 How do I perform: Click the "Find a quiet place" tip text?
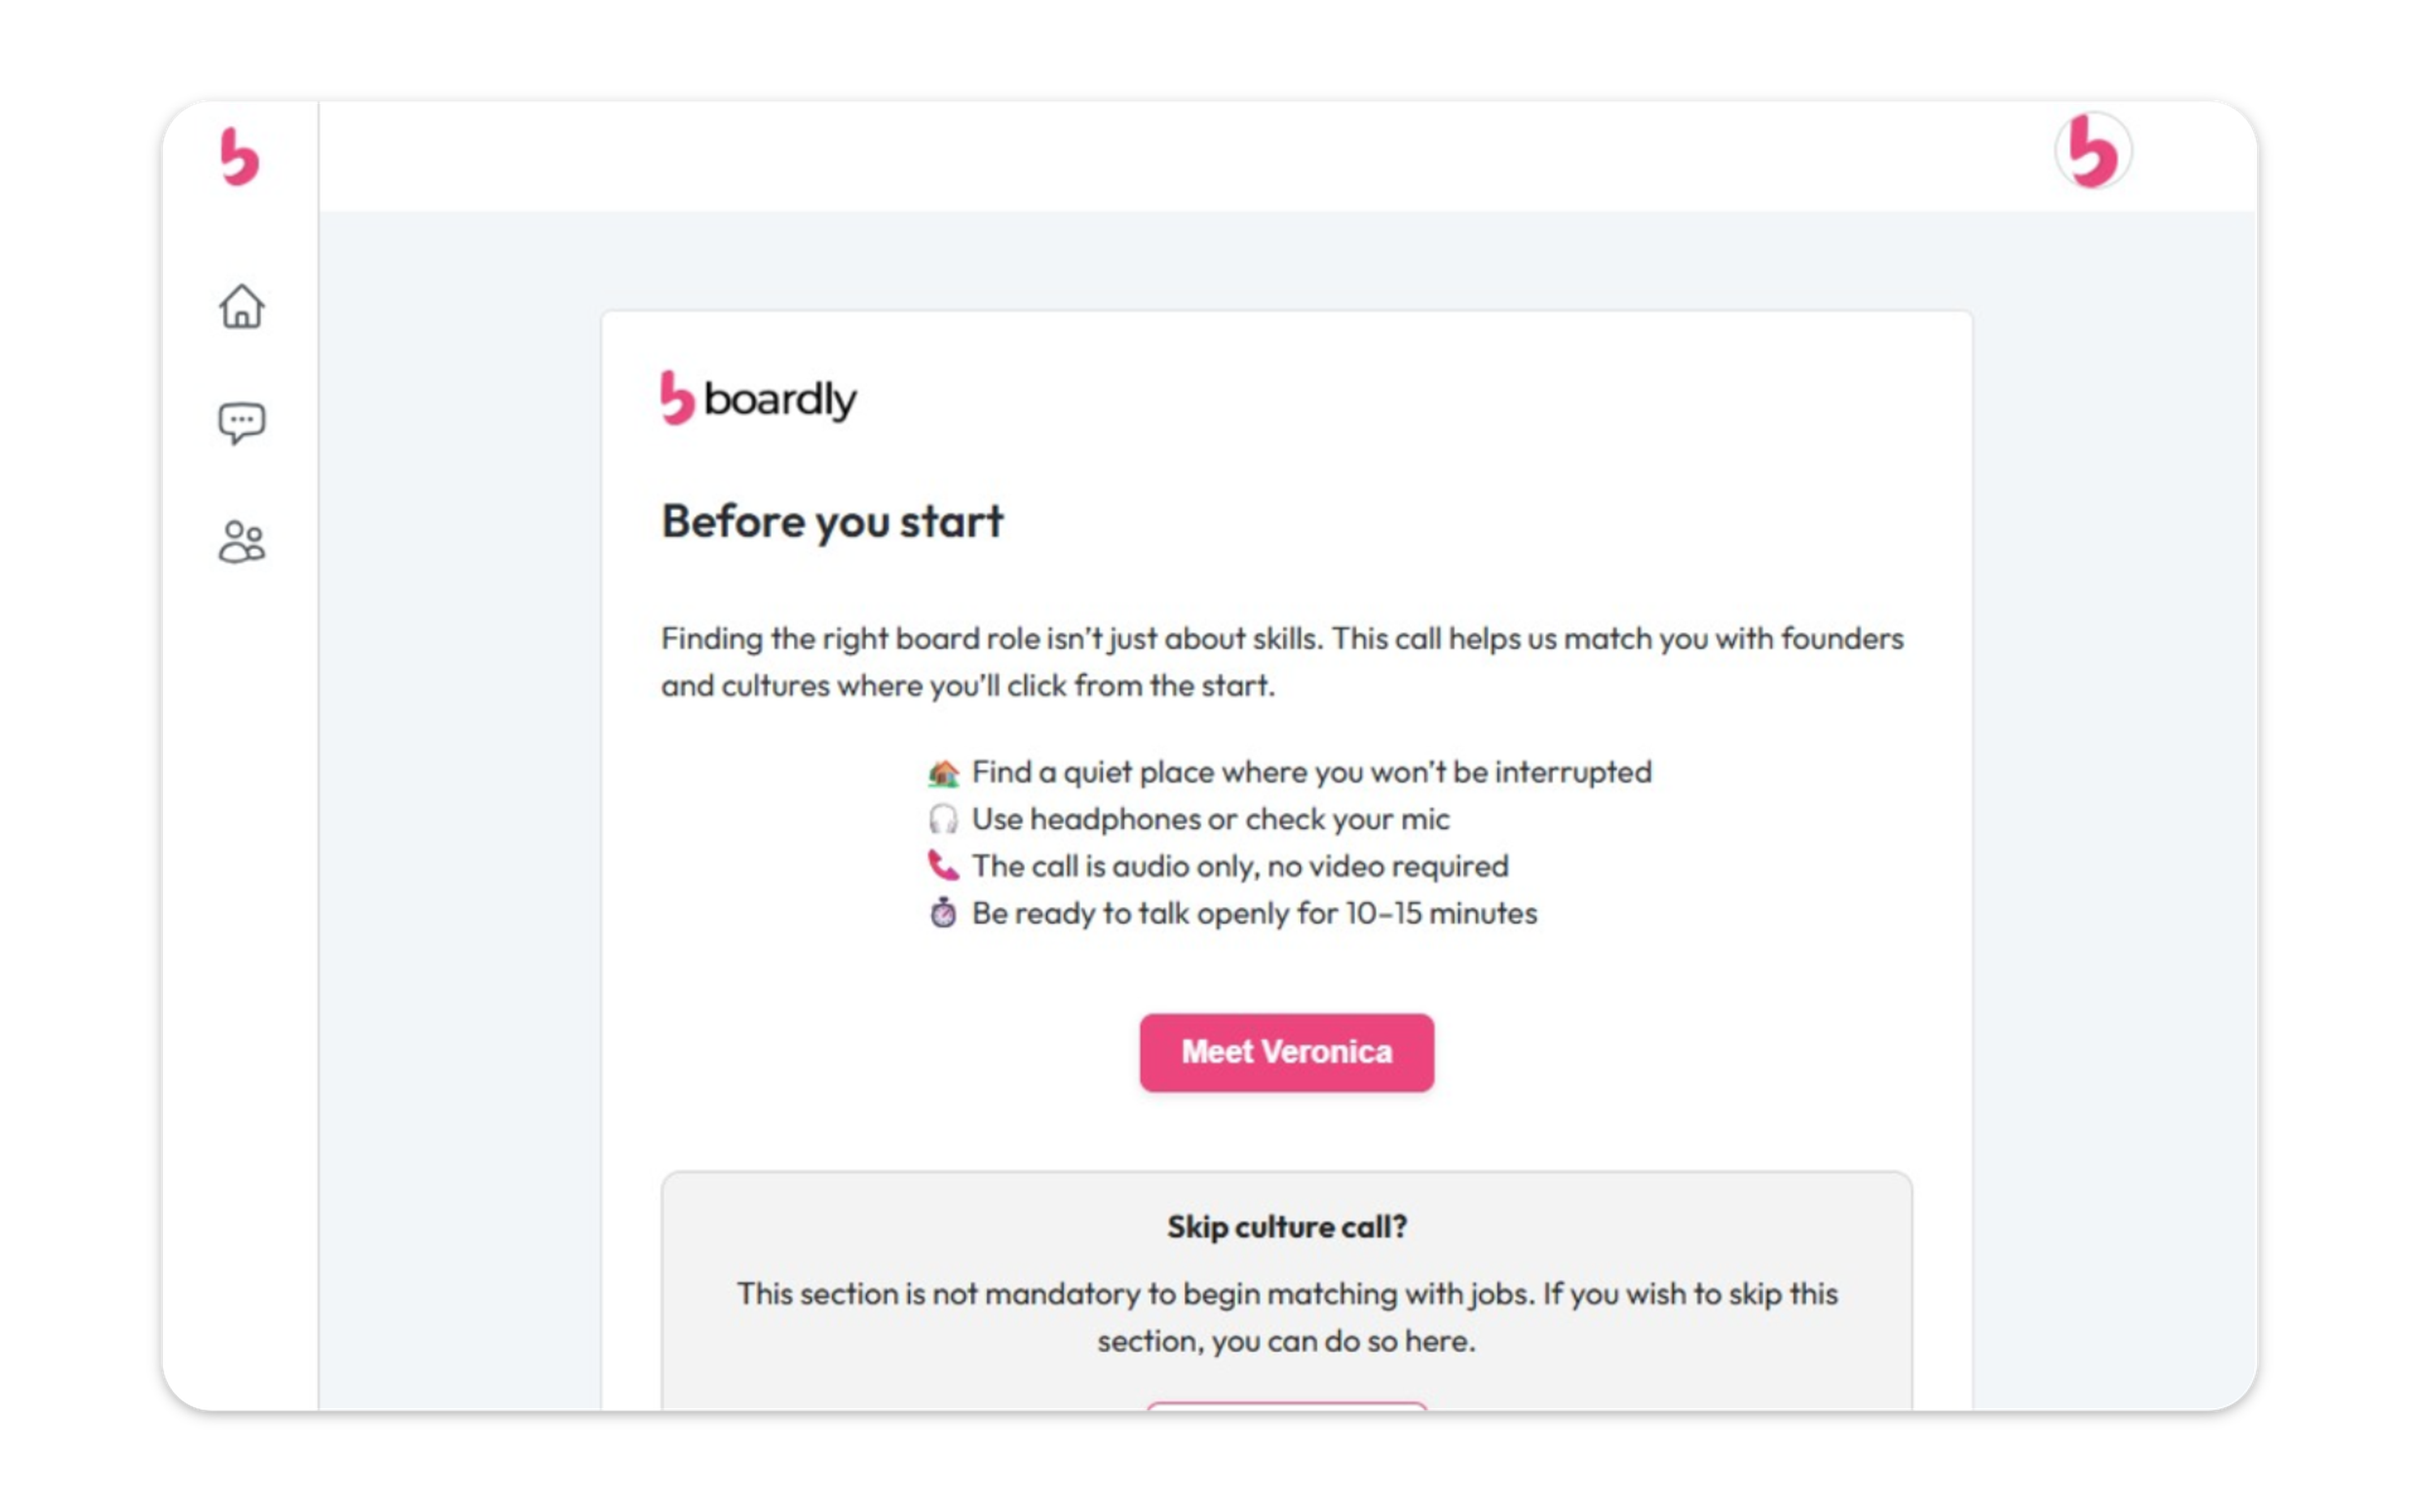click(x=1311, y=773)
